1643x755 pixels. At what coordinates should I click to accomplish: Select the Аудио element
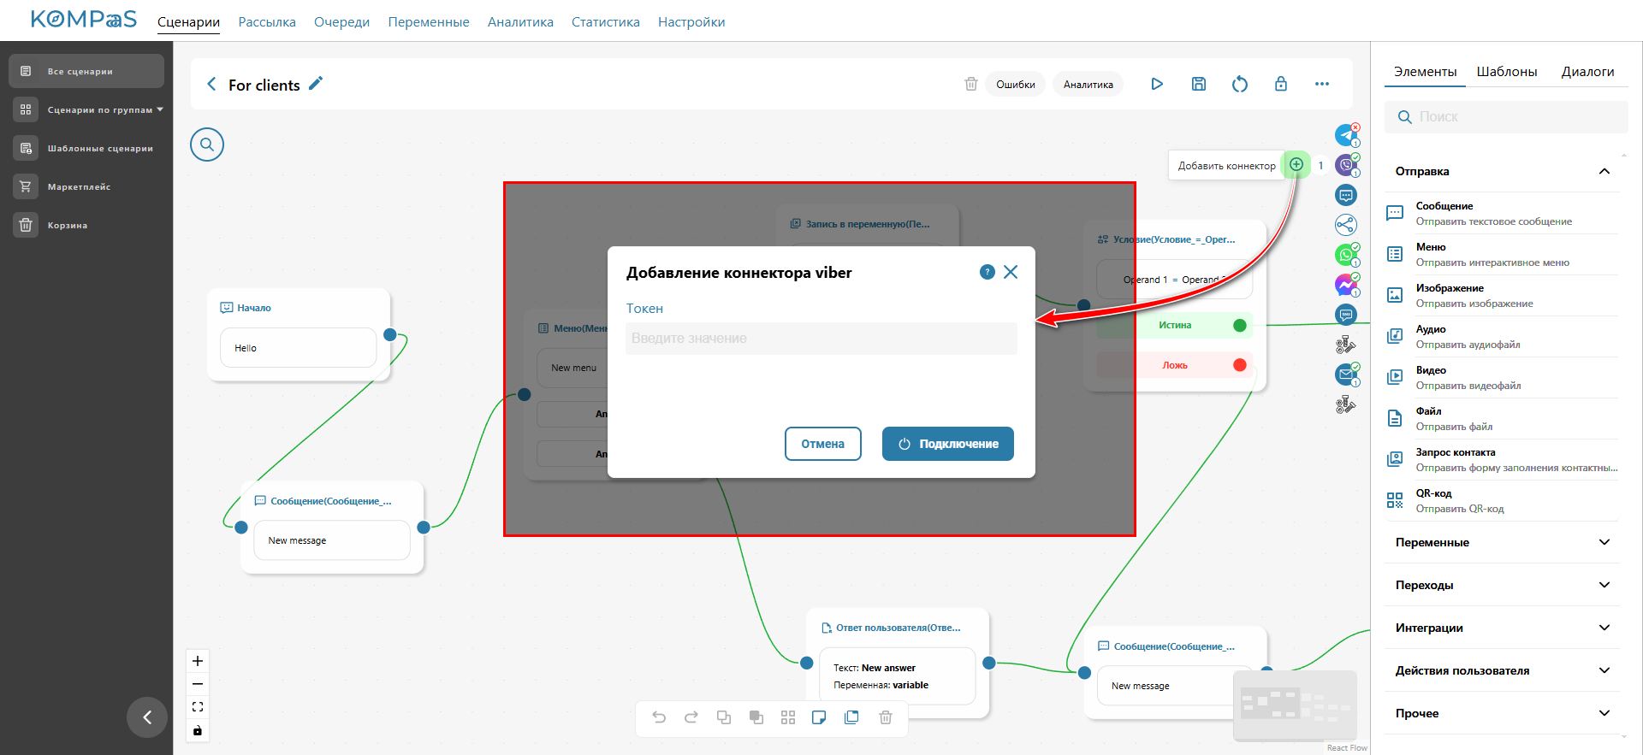tap(1502, 337)
